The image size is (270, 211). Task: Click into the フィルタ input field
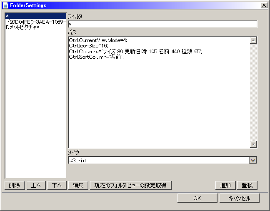(162, 25)
